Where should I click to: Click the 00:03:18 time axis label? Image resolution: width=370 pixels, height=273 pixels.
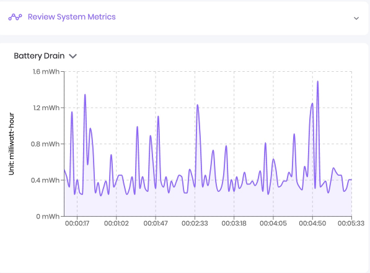(234, 223)
